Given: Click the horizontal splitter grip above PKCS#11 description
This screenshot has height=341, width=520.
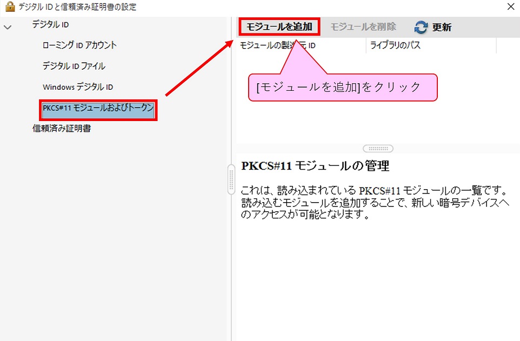Looking at the screenshot, I should coord(378,149).
